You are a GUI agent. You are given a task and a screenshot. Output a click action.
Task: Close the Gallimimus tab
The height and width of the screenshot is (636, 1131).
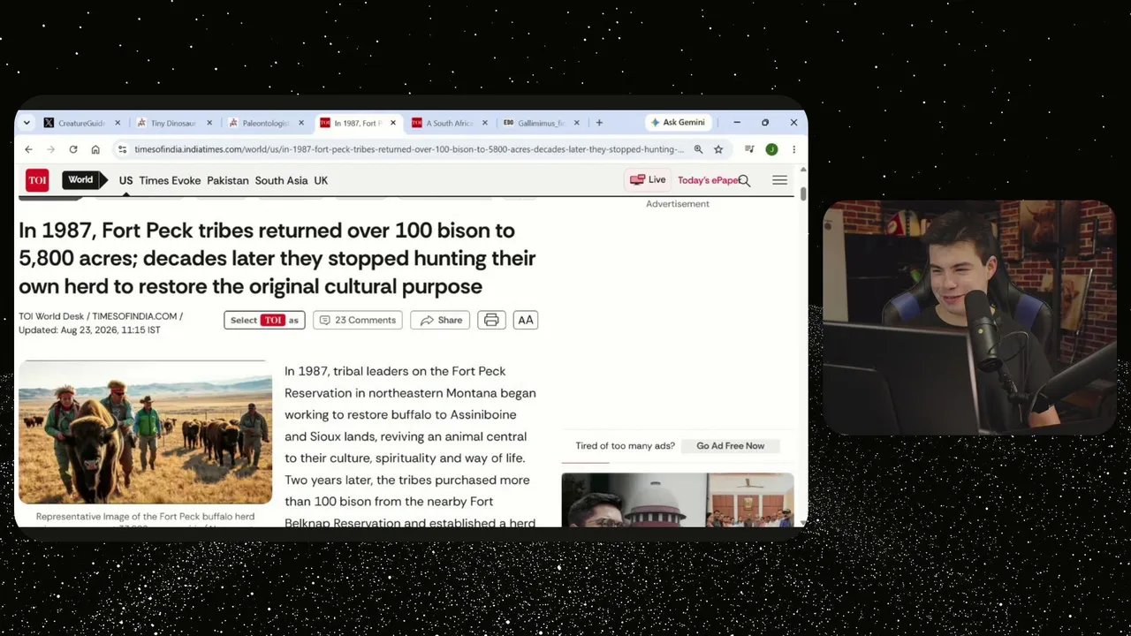(576, 123)
